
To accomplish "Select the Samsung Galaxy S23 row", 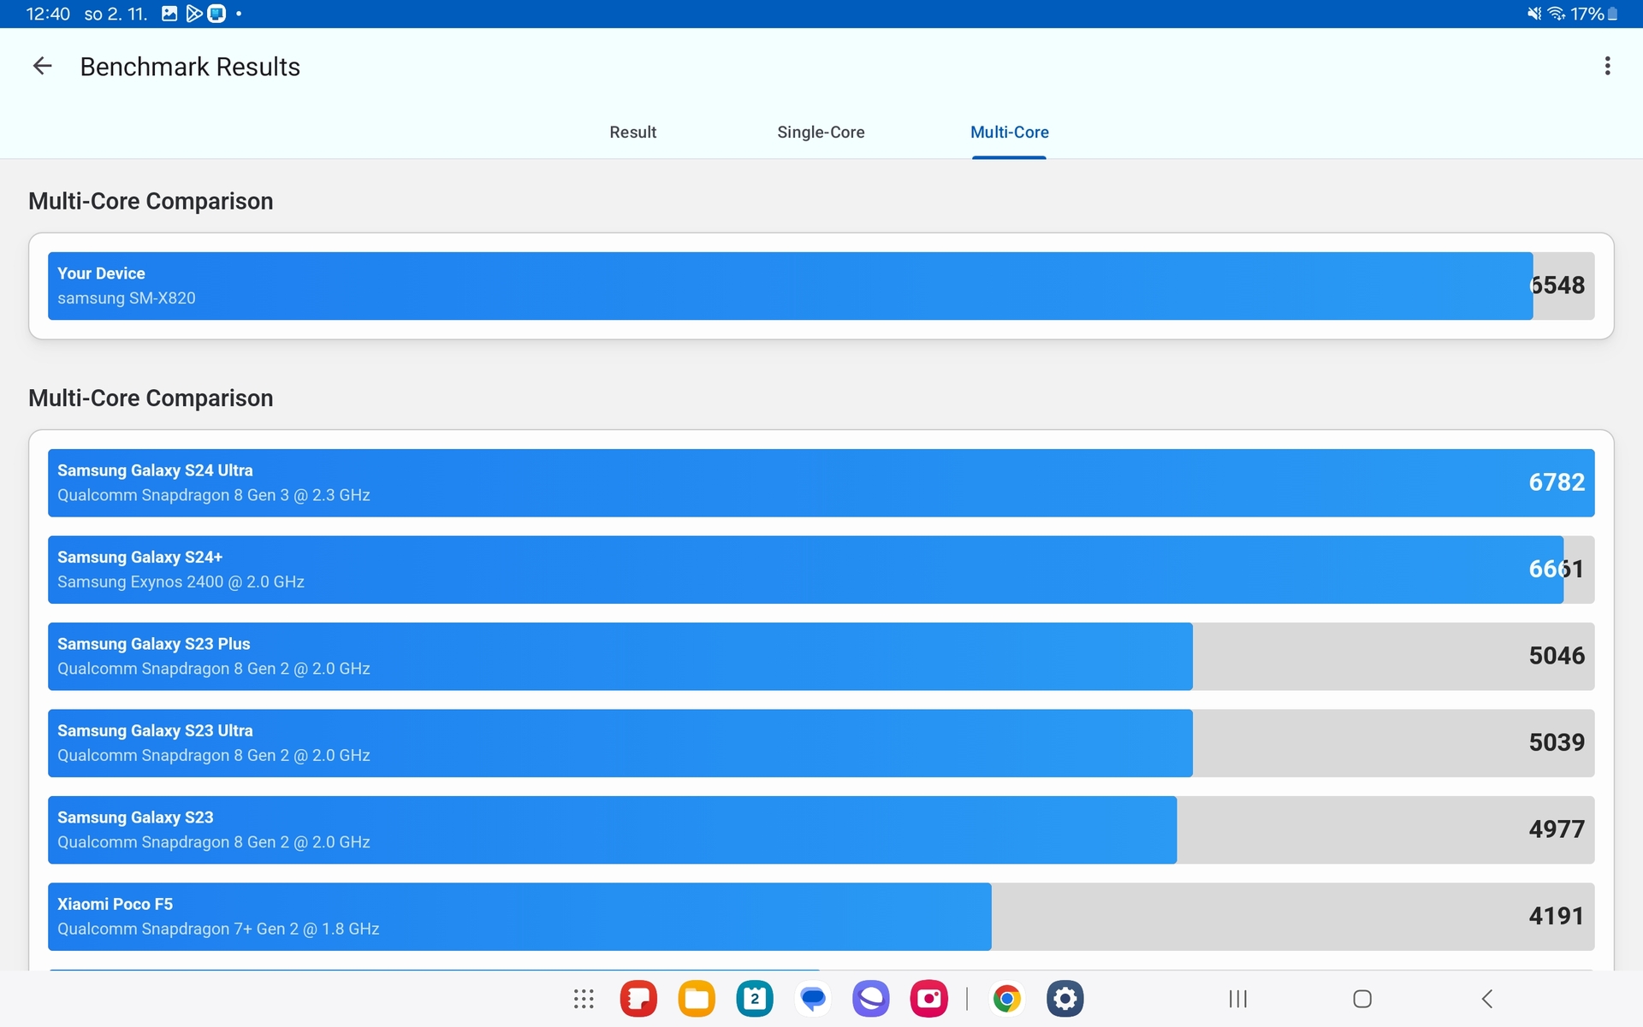I will pos(821,830).
